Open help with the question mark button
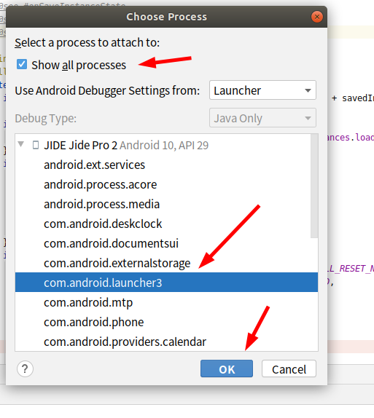Viewport: 374px width, 418px height. pyautogui.click(x=25, y=369)
